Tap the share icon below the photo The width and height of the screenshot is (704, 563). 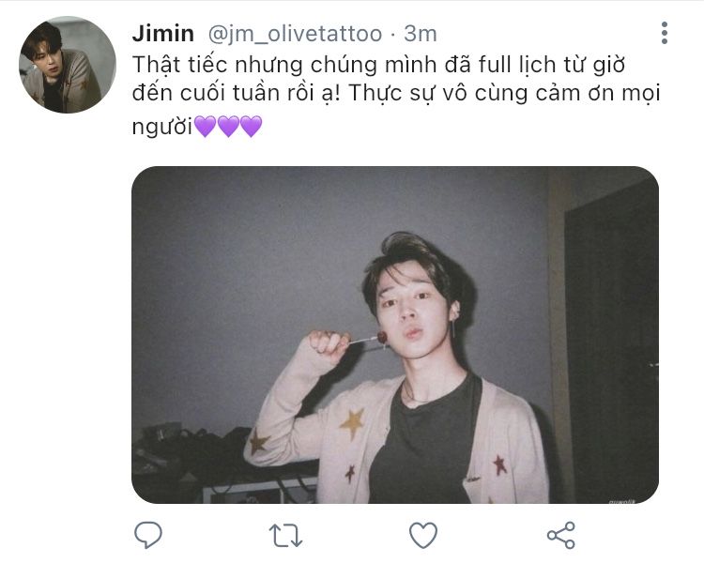click(561, 535)
